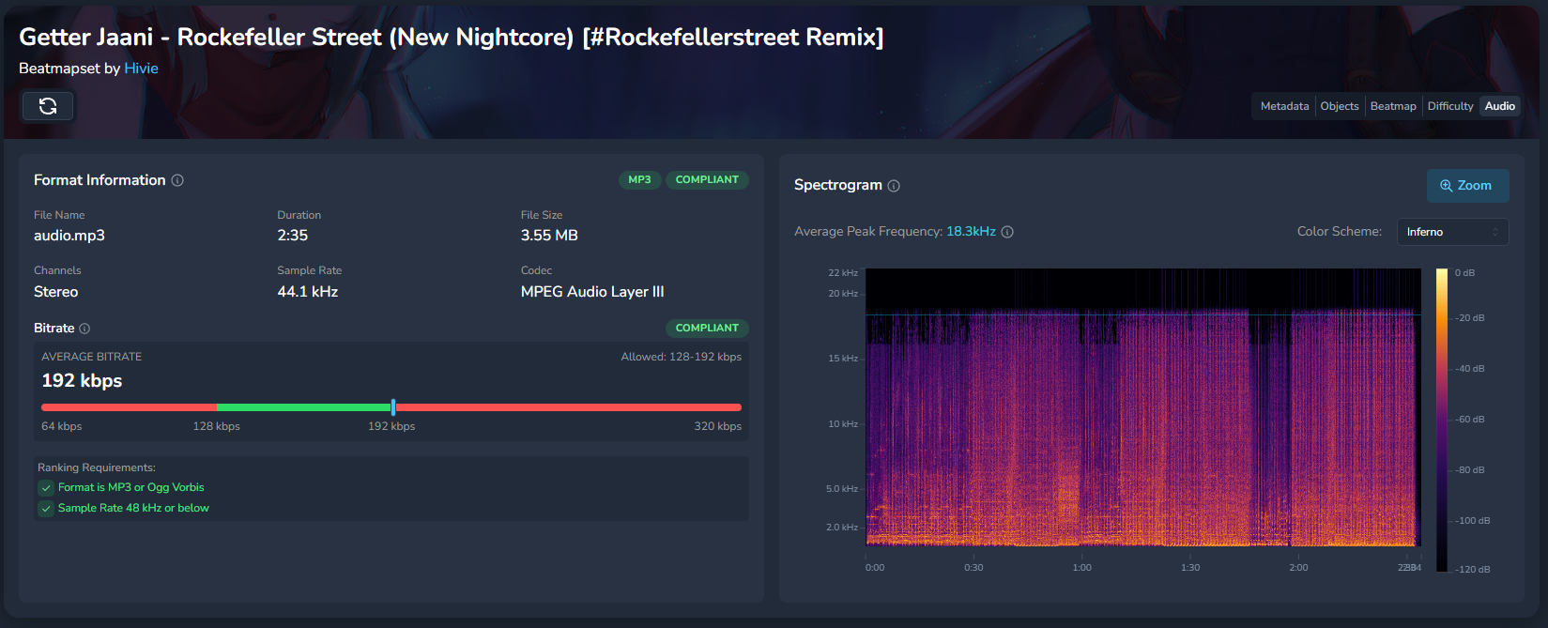The width and height of the screenshot is (1548, 628).
Task: Click the refresh beatmap button
Action: pos(48,106)
